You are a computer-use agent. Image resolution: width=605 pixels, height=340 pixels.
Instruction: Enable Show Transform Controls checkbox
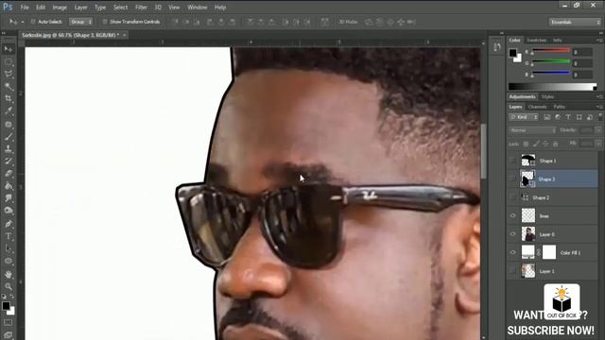click(x=105, y=22)
